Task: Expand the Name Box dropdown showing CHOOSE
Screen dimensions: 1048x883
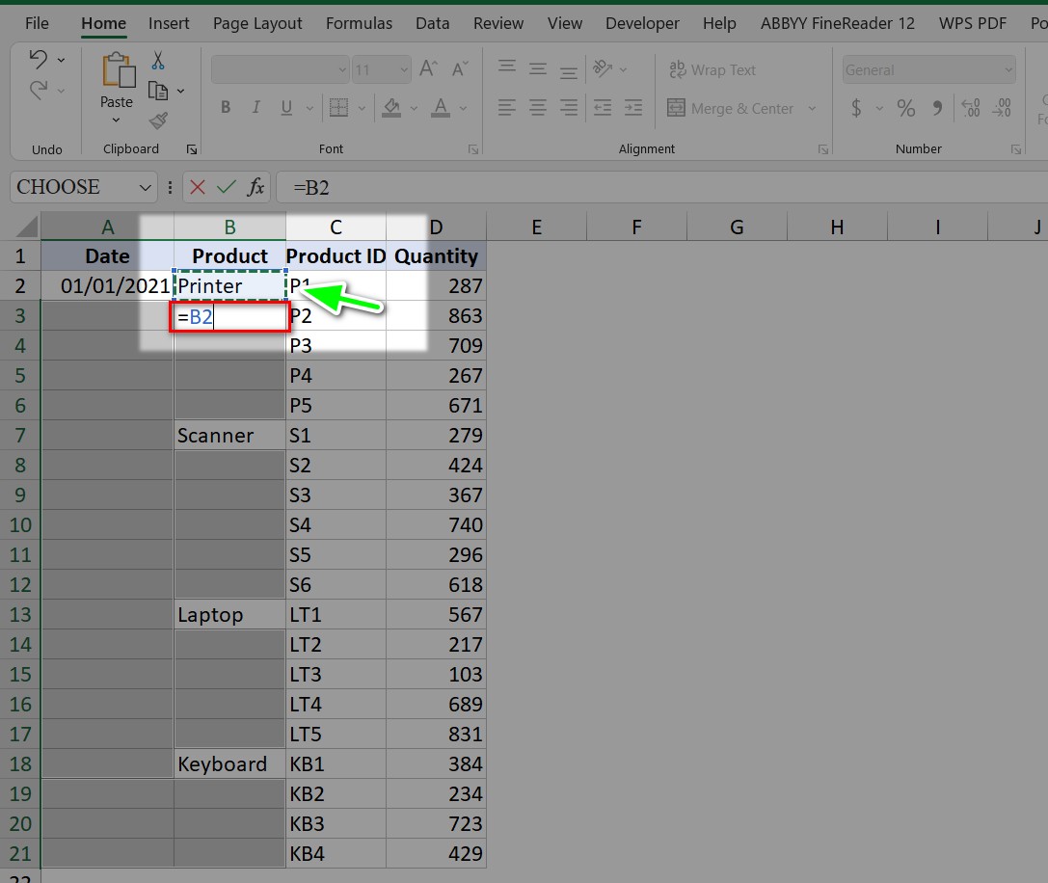Action: (x=146, y=187)
